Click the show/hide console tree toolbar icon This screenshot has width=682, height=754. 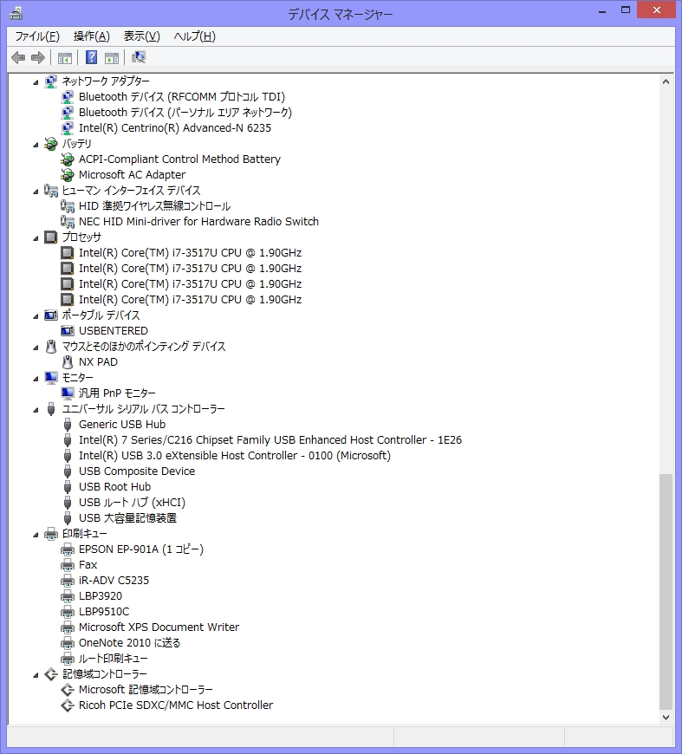pos(65,58)
